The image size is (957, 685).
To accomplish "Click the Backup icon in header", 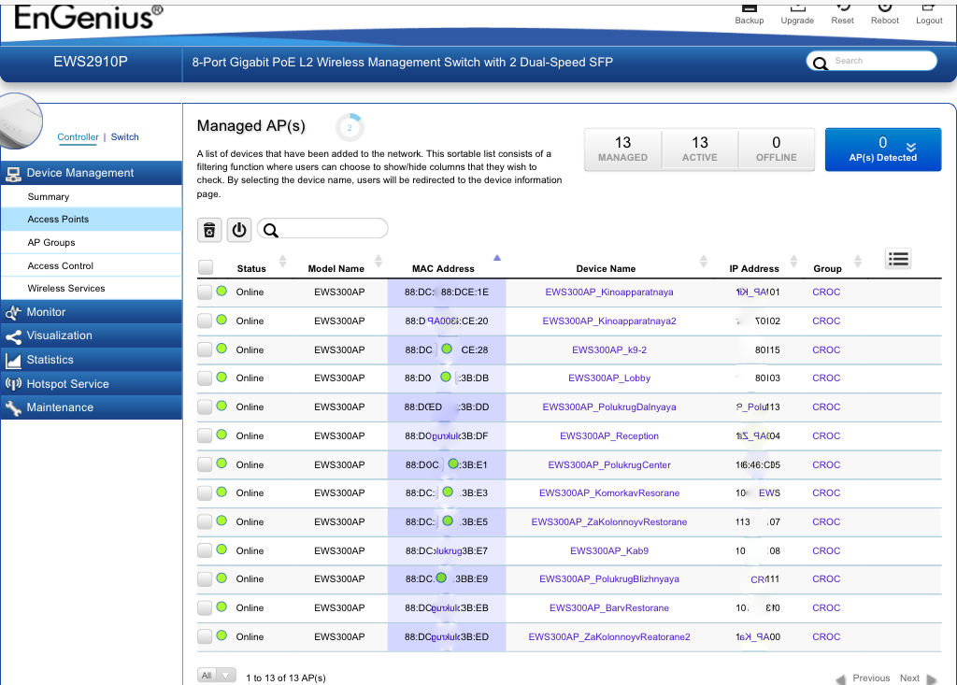I will point(749,7).
